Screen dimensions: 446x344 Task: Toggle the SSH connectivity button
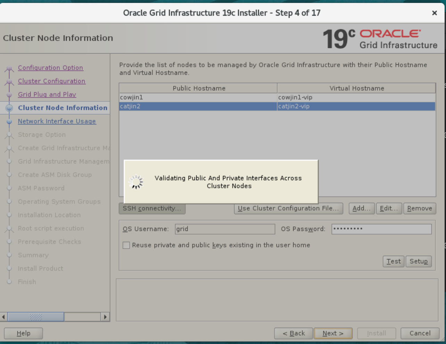pos(152,208)
